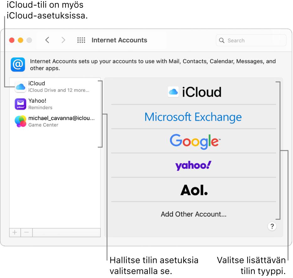This screenshot has width=293, height=278.
Task: Click the Internet Accounts @ icon
Action: point(18,64)
